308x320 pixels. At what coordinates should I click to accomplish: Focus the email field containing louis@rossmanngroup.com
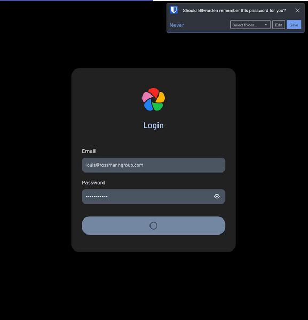[x=153, y=165]
